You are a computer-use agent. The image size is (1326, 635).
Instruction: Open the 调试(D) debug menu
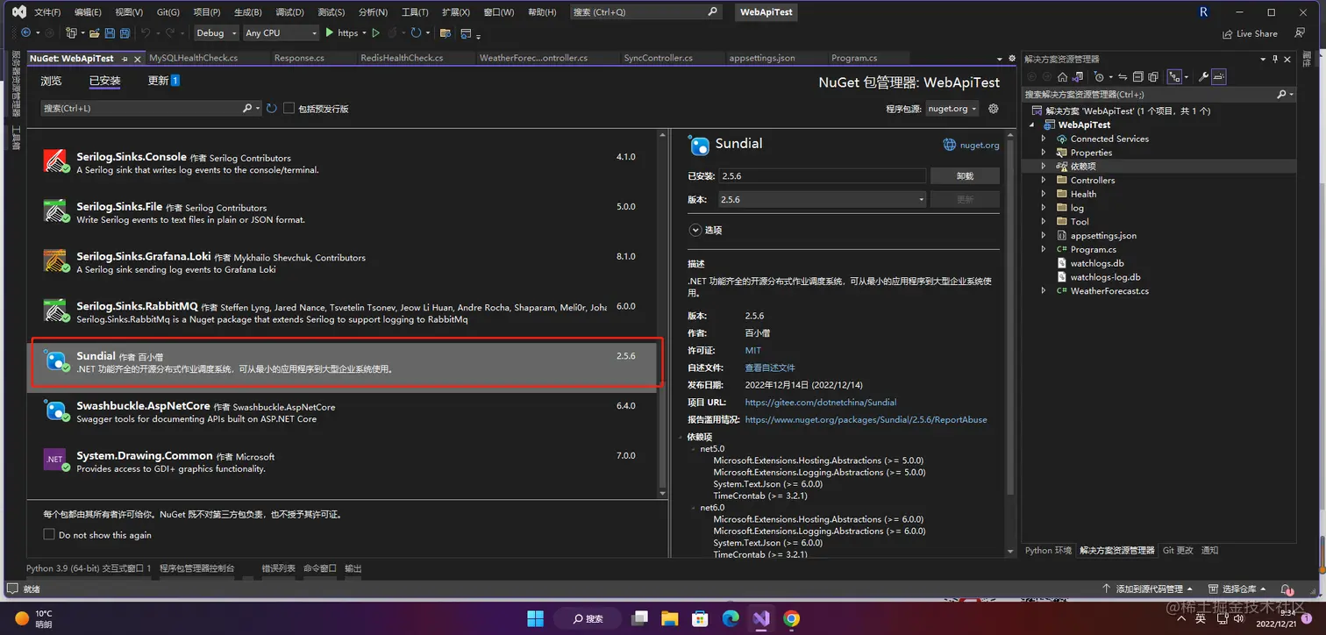(x=289, y=12)
